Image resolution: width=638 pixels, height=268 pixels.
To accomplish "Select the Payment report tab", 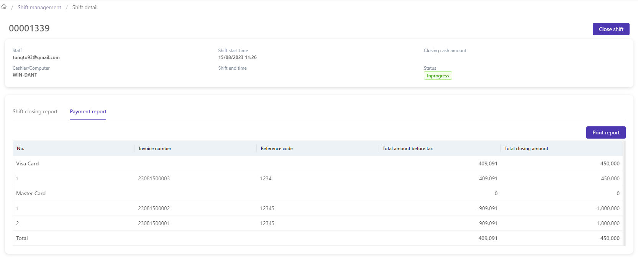I will point(88,111).
